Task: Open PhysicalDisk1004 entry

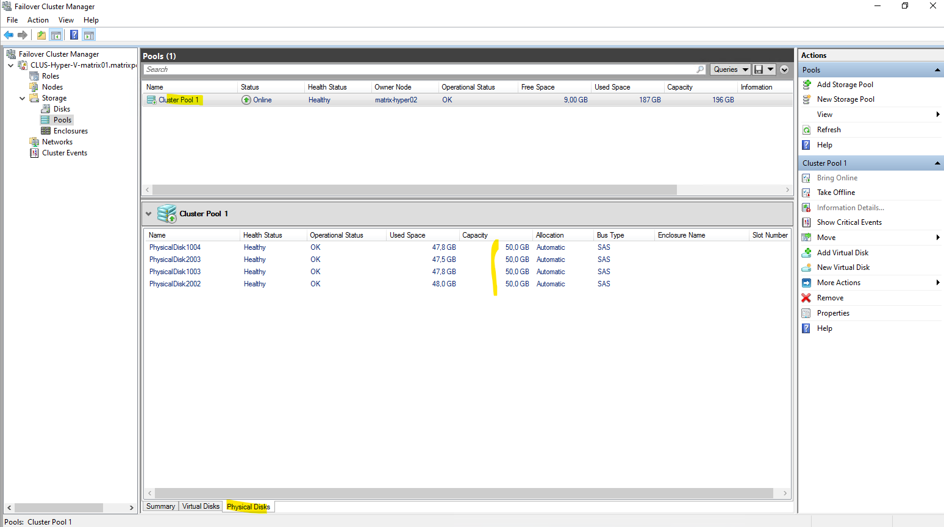Action: pos(175,247)
